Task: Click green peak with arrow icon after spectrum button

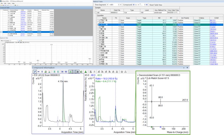Action: (81, 72)
